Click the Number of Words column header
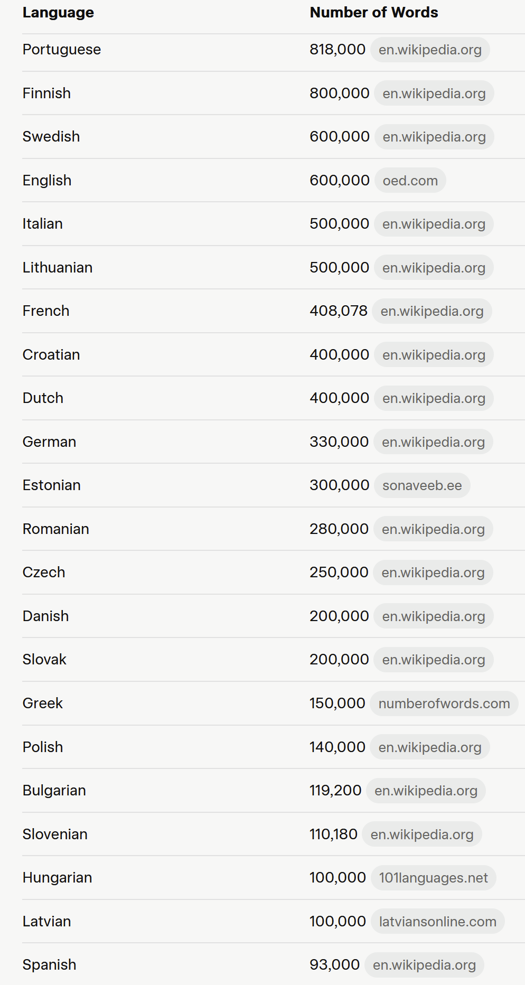525x985 pixels. coord(373,13)
